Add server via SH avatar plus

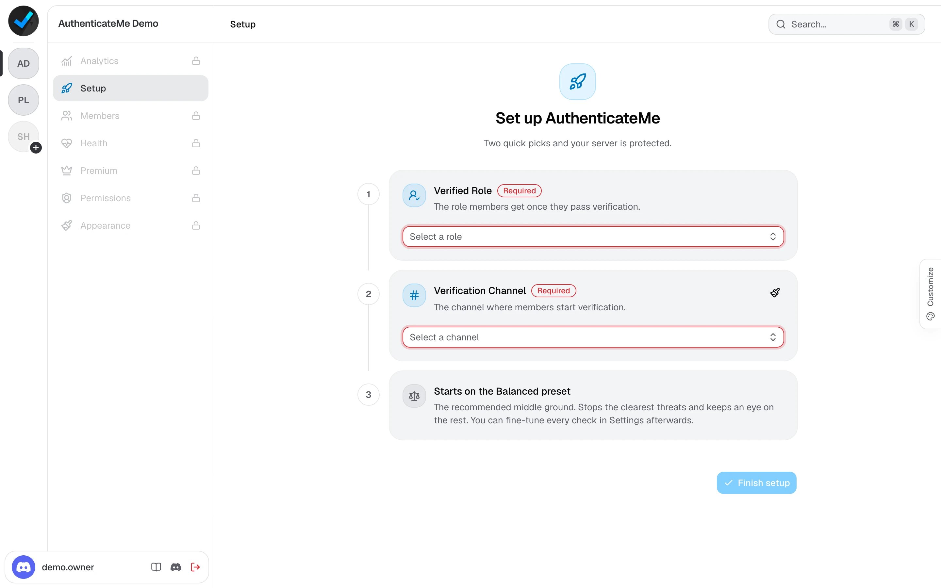tap(36, 148)
